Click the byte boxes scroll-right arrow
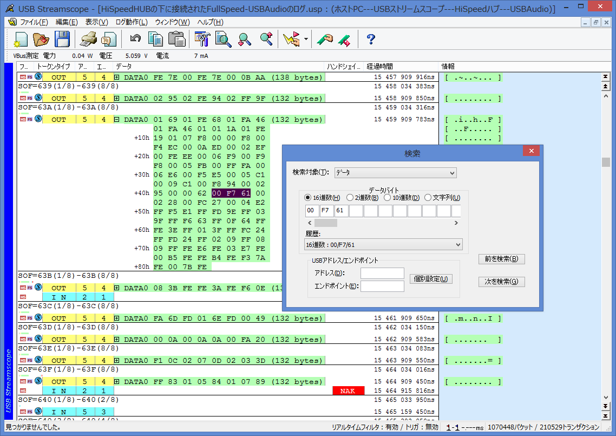This screenshot has width=616, height=436. click(456, 223)
